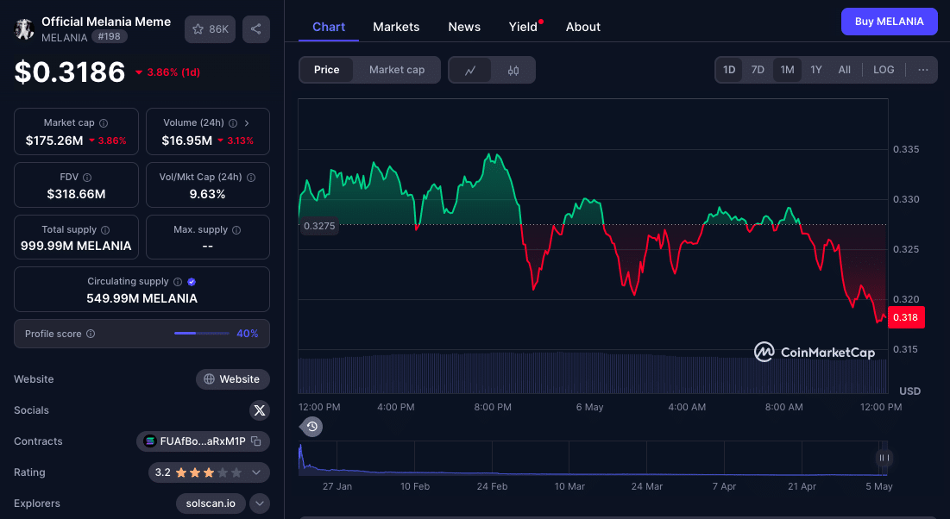This screenshot has height=519, width=950.
Task: Click the 549.99M MELANIA circulating supply
Action: tap(142, 298)
